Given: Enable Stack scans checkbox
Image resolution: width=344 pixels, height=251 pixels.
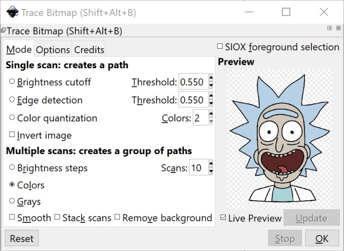Looking at the screenshot, I should click(57, 217).
